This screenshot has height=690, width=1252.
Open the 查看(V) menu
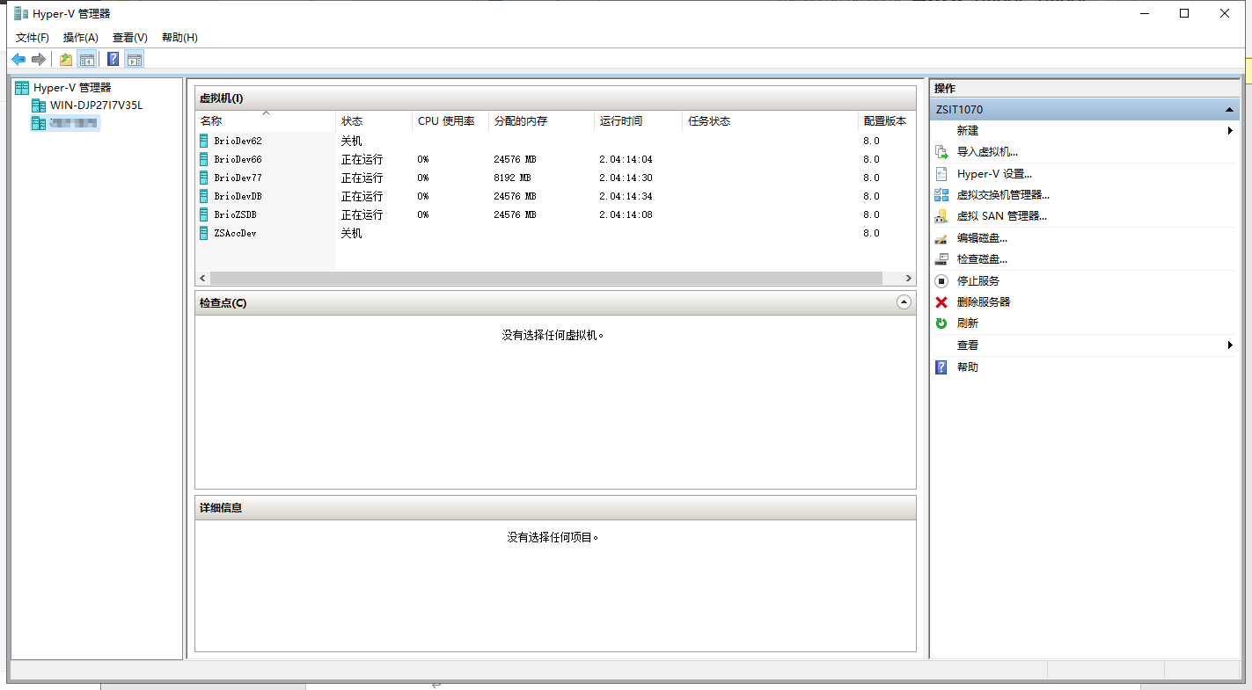point(130,38)
